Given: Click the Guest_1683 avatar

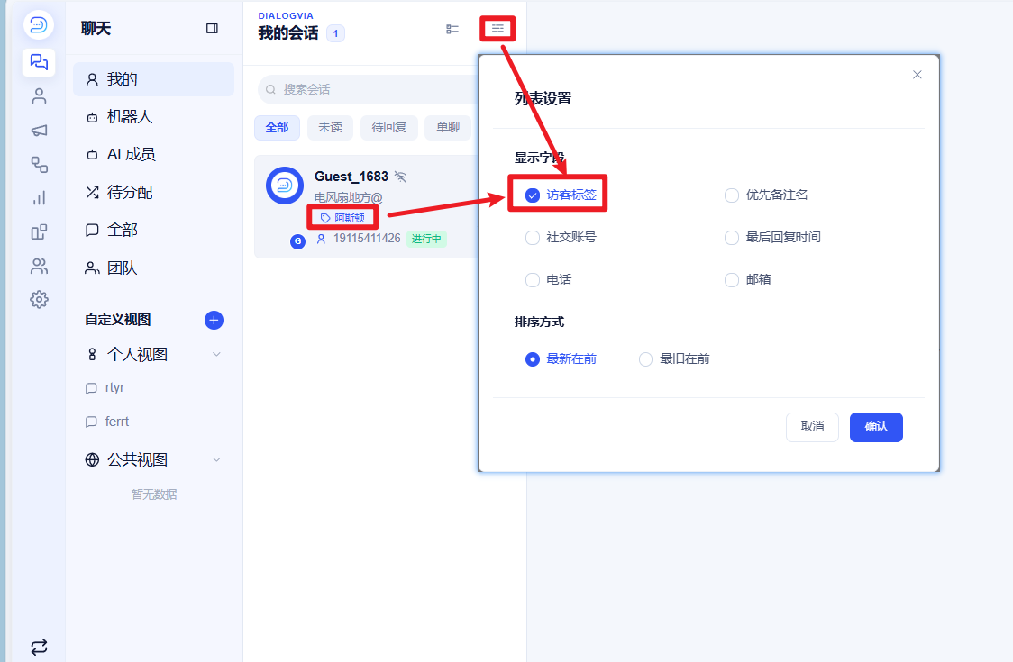Looking at the screenshot, I should (285, 186).
